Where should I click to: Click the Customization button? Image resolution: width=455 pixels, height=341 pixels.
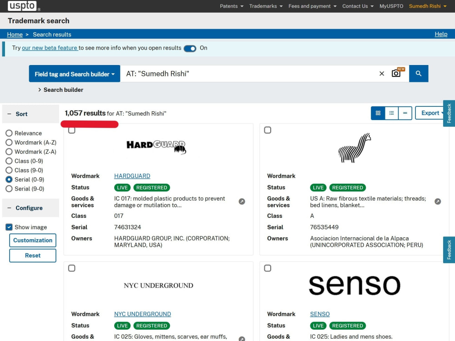[x=33, y=241]
